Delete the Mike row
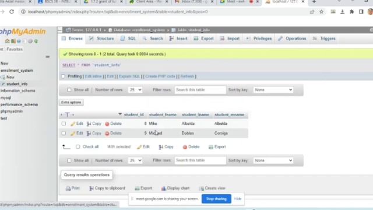Image resolution: width=373 pixels, height=210 pixels. [114, 124]
